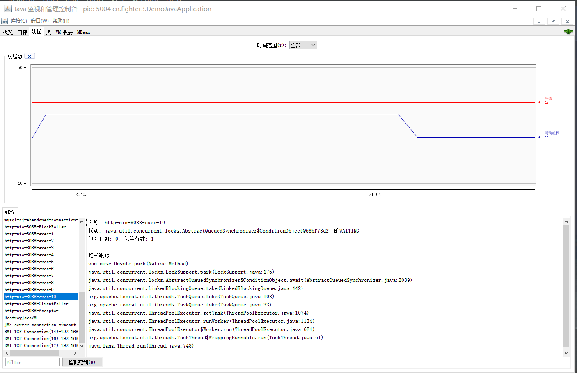Click thread list scroll right arrow

click(x=75, y=353)
